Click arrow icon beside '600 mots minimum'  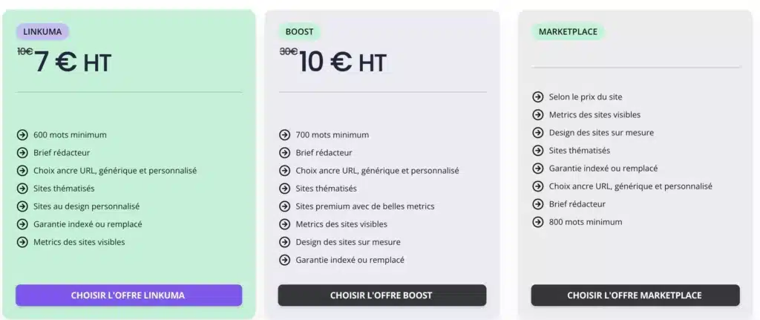point(22,135)
